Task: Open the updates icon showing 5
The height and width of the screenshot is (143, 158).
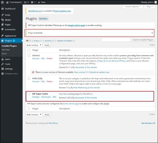Action: coord(27,2)
